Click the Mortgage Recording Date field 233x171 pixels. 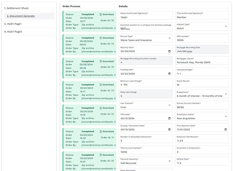pyautogui.click(x=202, y=49)
